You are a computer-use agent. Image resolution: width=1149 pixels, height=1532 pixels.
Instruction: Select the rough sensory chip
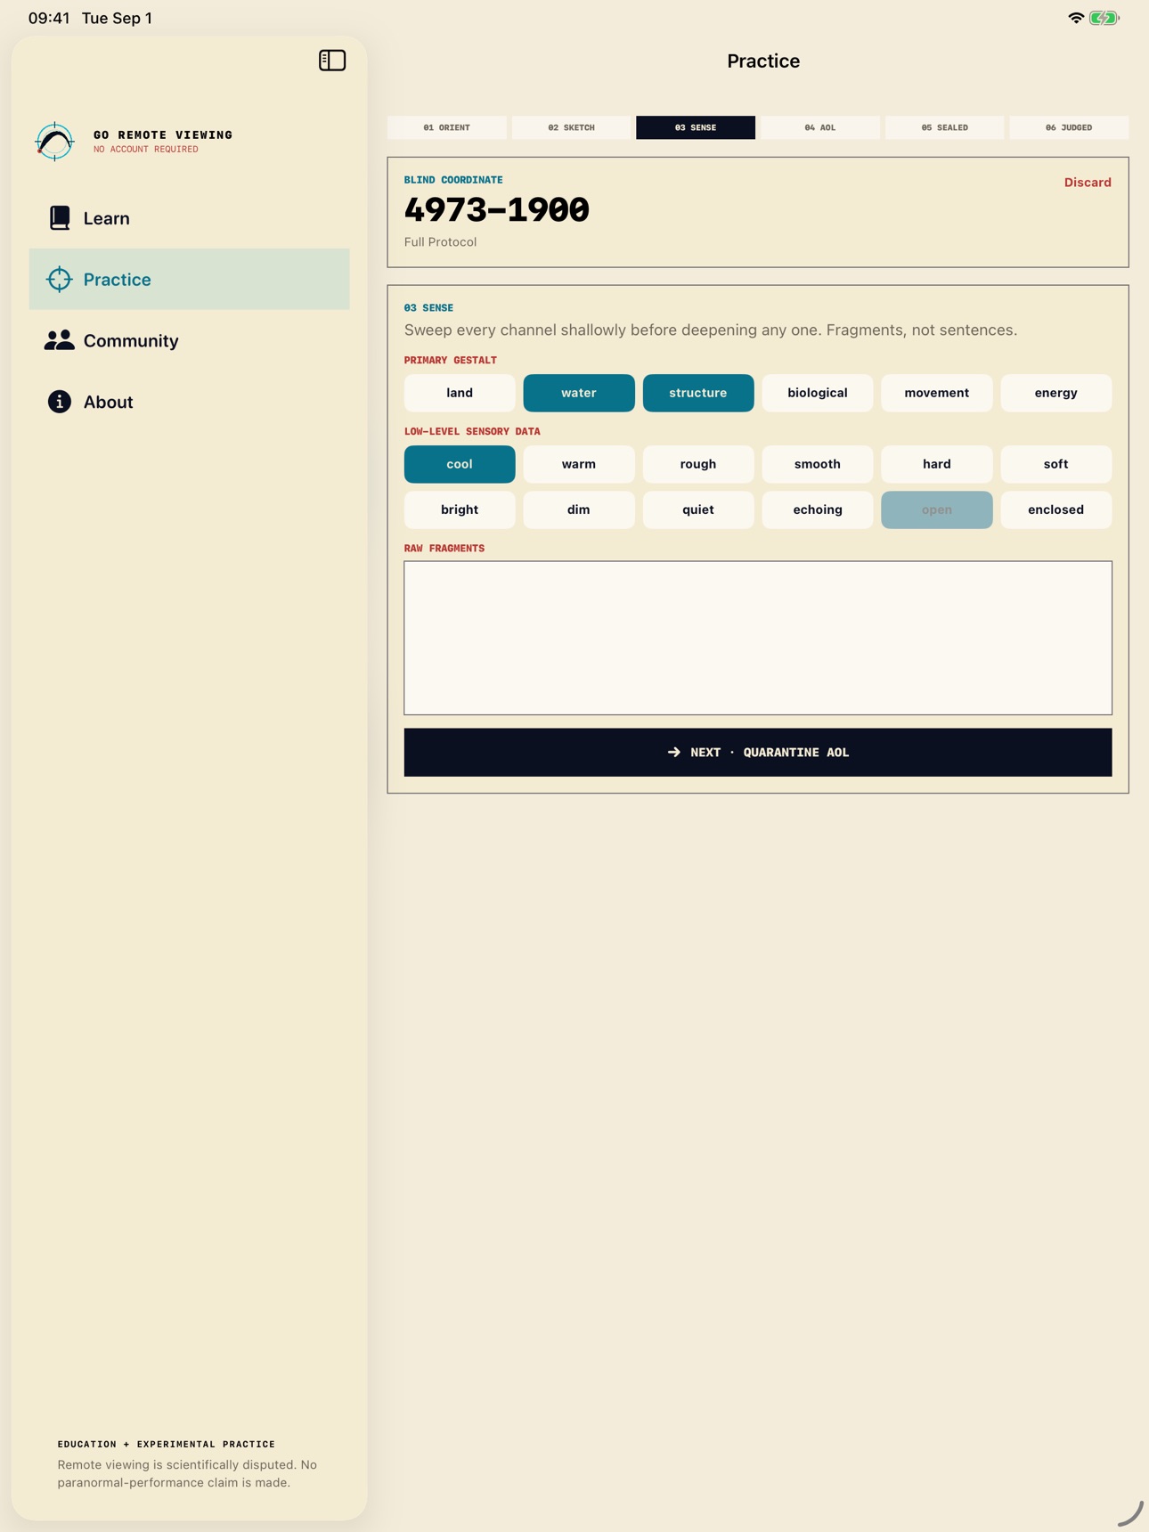[x=698, y=464]
